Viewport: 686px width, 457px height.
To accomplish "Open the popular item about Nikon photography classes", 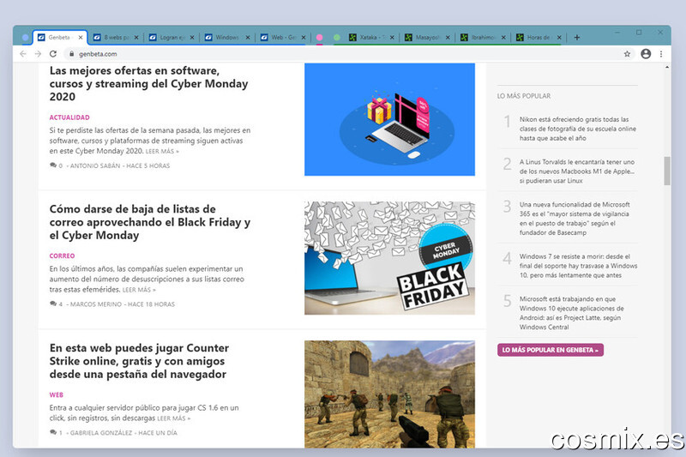I will pyautogui.click(x=577, y=129).
